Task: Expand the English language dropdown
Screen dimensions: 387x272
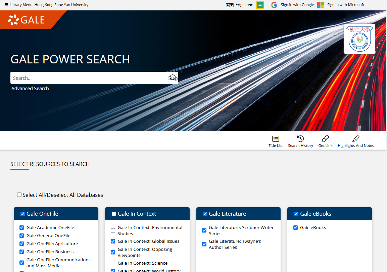Action: click(x=243, y=5)
